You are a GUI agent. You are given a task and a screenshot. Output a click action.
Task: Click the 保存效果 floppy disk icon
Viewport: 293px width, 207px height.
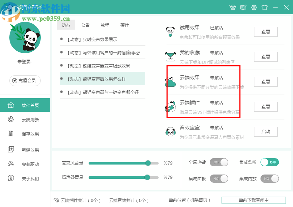(11, 134)
